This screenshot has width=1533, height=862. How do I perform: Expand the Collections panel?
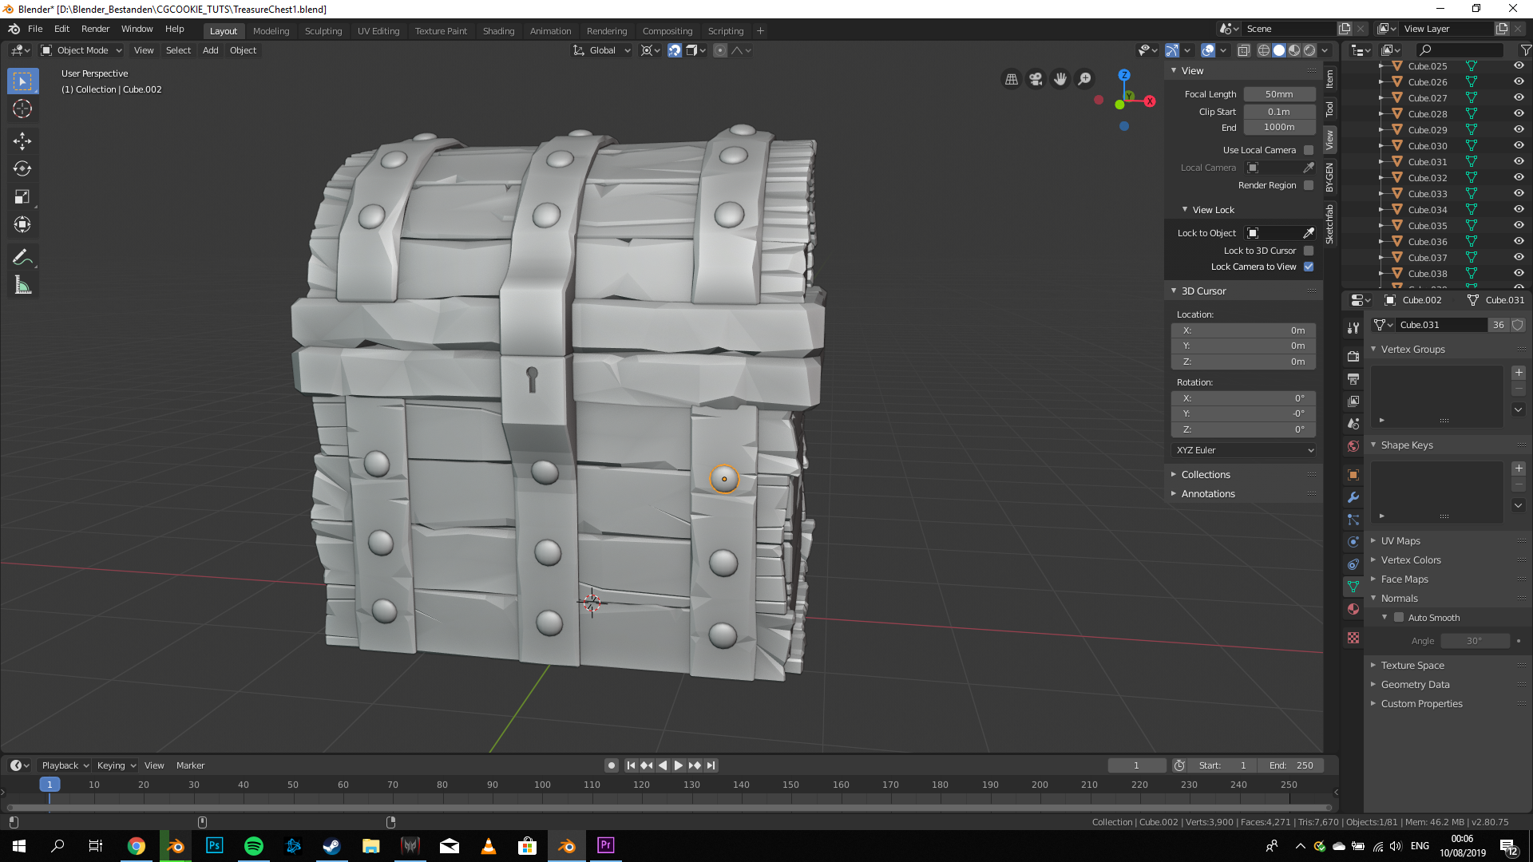pyautogui.click(x=1206, y=475)
